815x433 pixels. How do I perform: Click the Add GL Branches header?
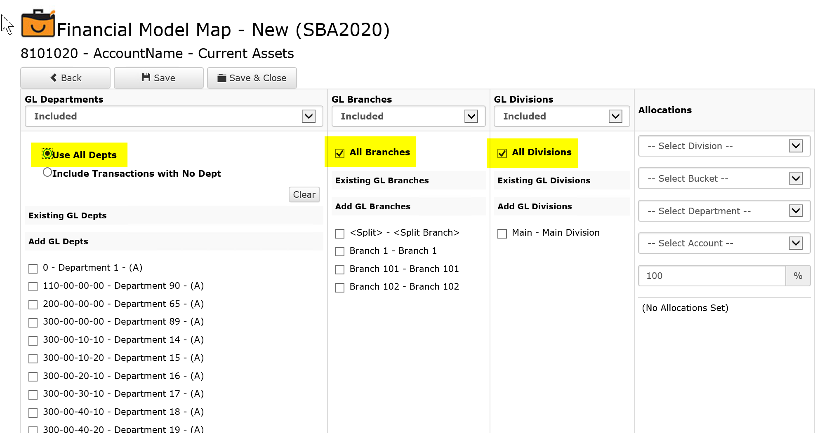pos(409,206)
